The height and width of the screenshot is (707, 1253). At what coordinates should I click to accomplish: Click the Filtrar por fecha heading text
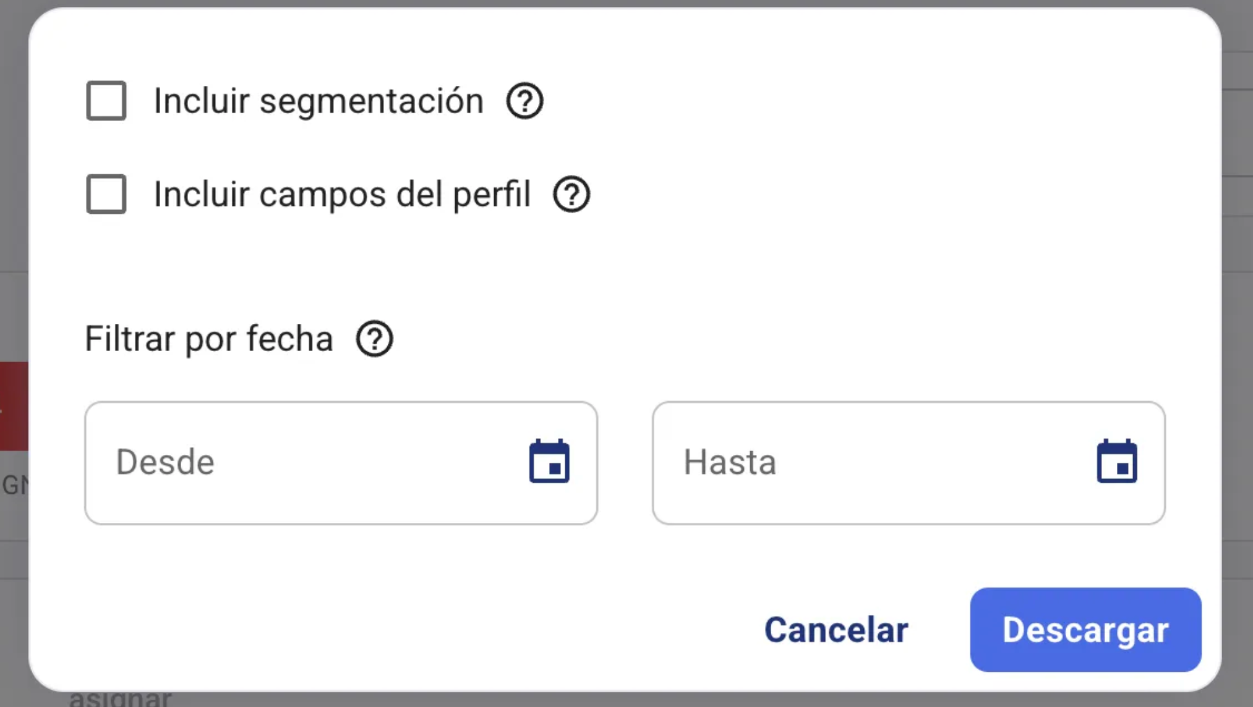tap(209, 339)
